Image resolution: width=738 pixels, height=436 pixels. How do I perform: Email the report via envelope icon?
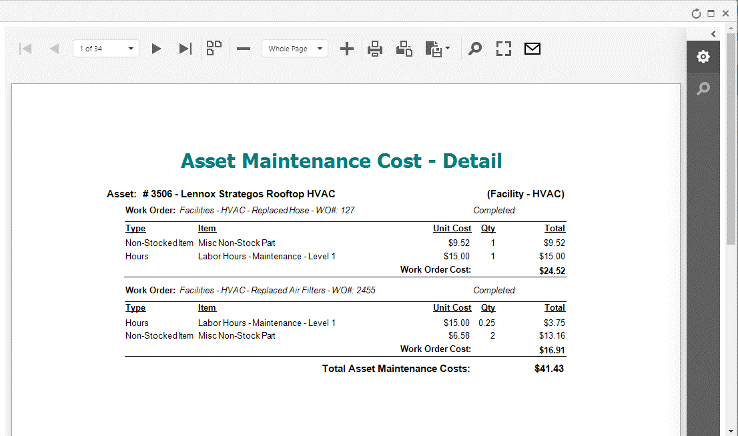532,49
